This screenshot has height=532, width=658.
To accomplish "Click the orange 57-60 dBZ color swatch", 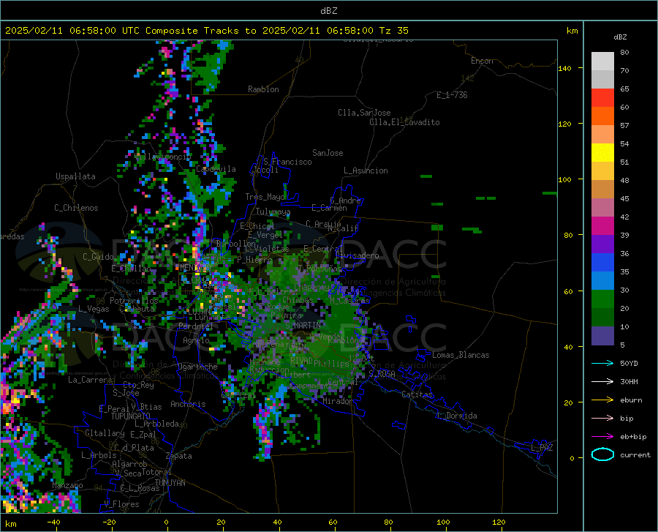I will [602, 116].
